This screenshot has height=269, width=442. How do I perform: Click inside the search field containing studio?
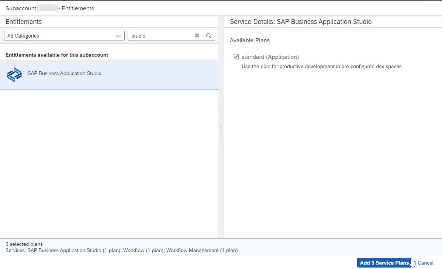pos(160,36)
